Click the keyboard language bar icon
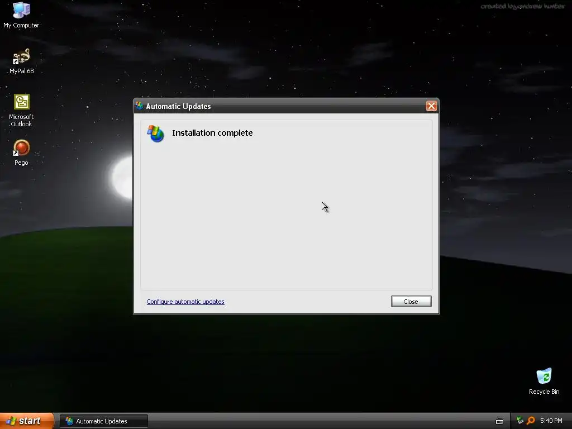 (499, 421)
